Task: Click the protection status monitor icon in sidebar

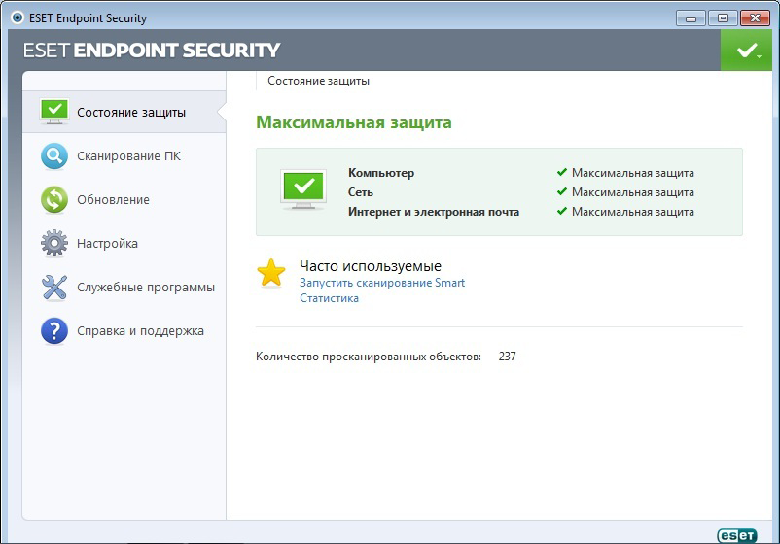Action: click(x=54, y=112)
